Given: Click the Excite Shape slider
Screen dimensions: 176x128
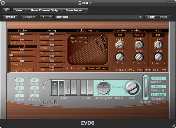Looking at the screenshot, I should point(22,34).
